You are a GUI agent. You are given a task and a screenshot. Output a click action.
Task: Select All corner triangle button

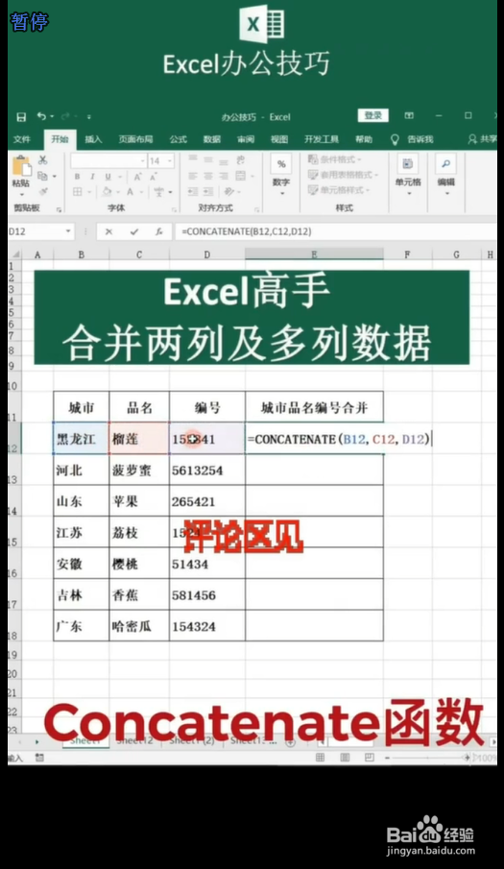click(x=16, y=254)
